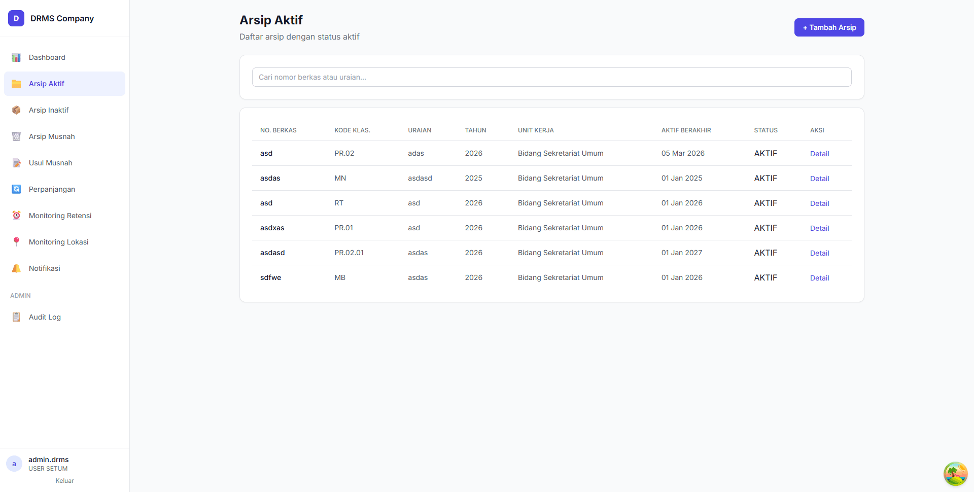This screenshot has height=492, width=974.
Task: Click the Audit Log clipboard icon
Action: [x=16, y=317]
